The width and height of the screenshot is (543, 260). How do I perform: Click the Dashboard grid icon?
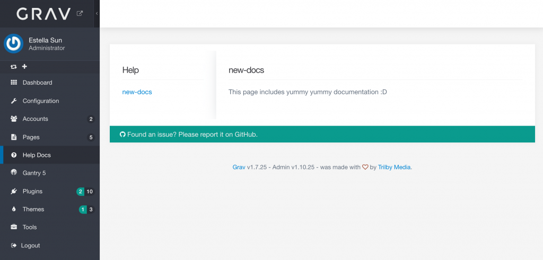point(14,82)
